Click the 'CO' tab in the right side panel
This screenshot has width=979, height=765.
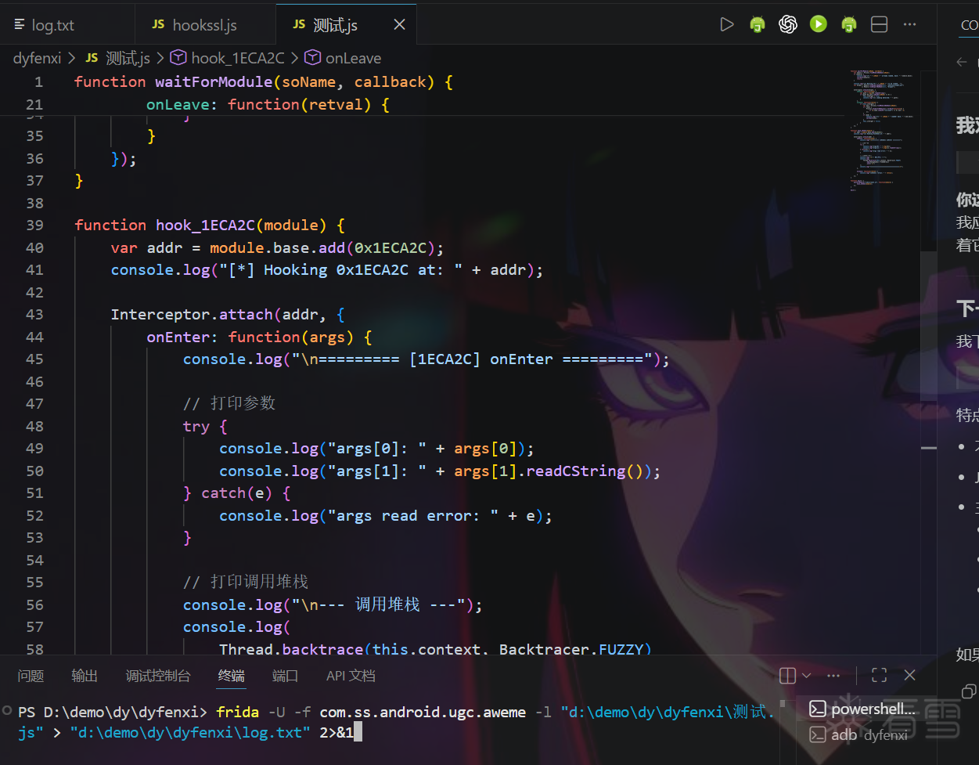(970, 25)
